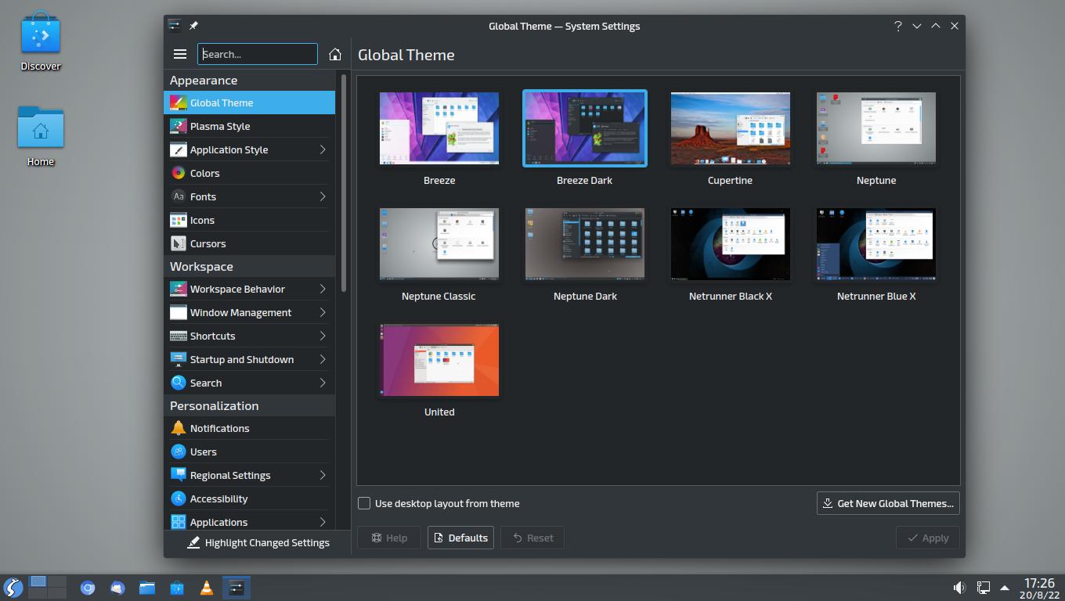Expand Application Style submenu arrow

[323, 149]
